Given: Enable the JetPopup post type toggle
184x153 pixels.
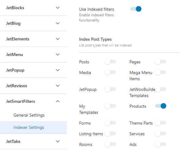Looking at the screenshot, I should [x=110, y=89].
